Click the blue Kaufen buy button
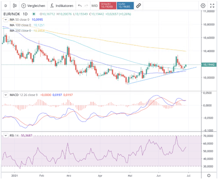 (125, 6)
